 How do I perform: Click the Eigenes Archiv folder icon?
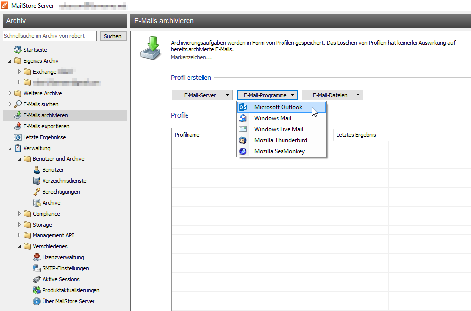[x=18, y=61]
